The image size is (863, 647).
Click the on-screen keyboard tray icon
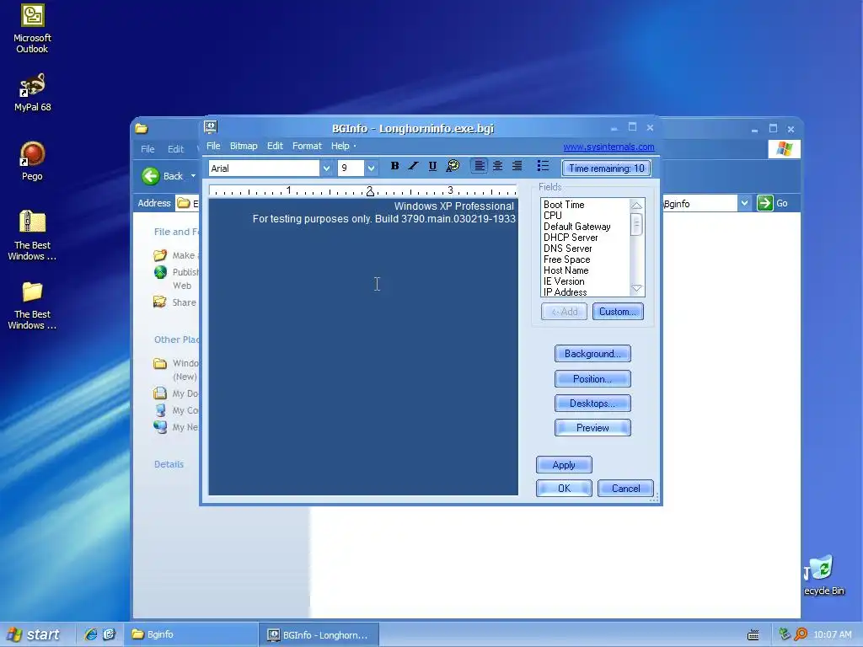point(753,635)
